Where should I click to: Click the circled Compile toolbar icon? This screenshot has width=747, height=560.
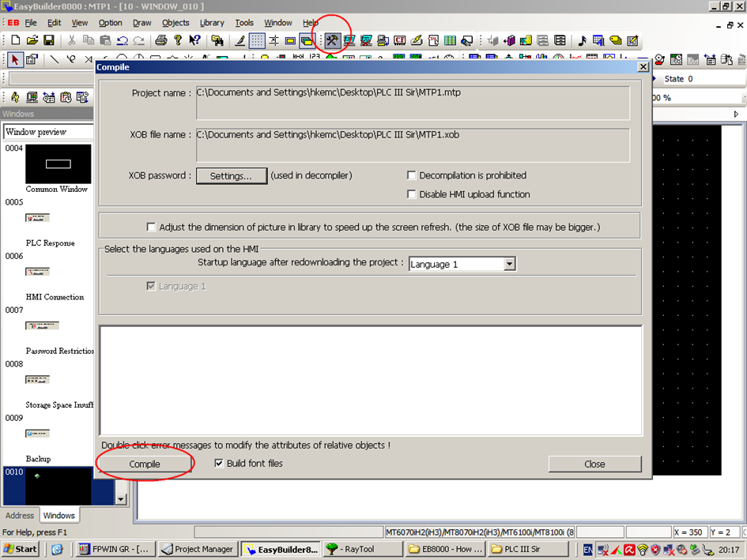tap(333, 40)
